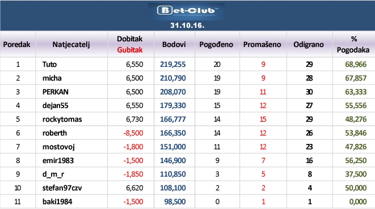Select the Dobitak Gubitak column header

tap(129, 44)
